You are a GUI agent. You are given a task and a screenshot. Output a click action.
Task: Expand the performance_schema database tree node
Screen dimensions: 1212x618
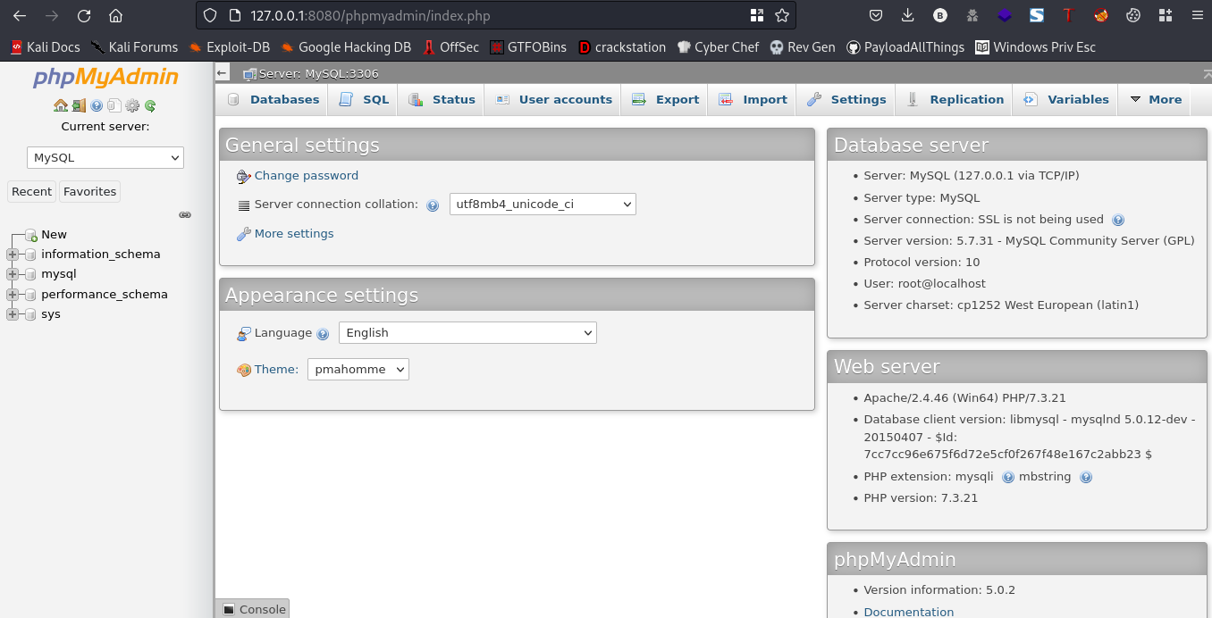[13, 295]
